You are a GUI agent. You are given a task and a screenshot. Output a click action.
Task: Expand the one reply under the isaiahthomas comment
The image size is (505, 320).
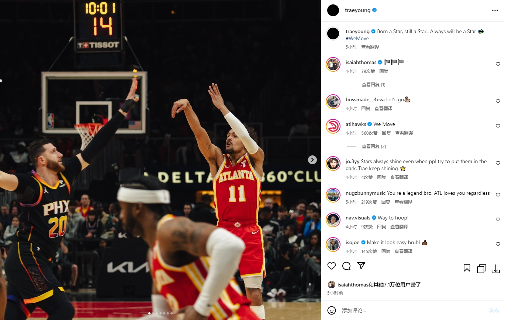(373, 85)
